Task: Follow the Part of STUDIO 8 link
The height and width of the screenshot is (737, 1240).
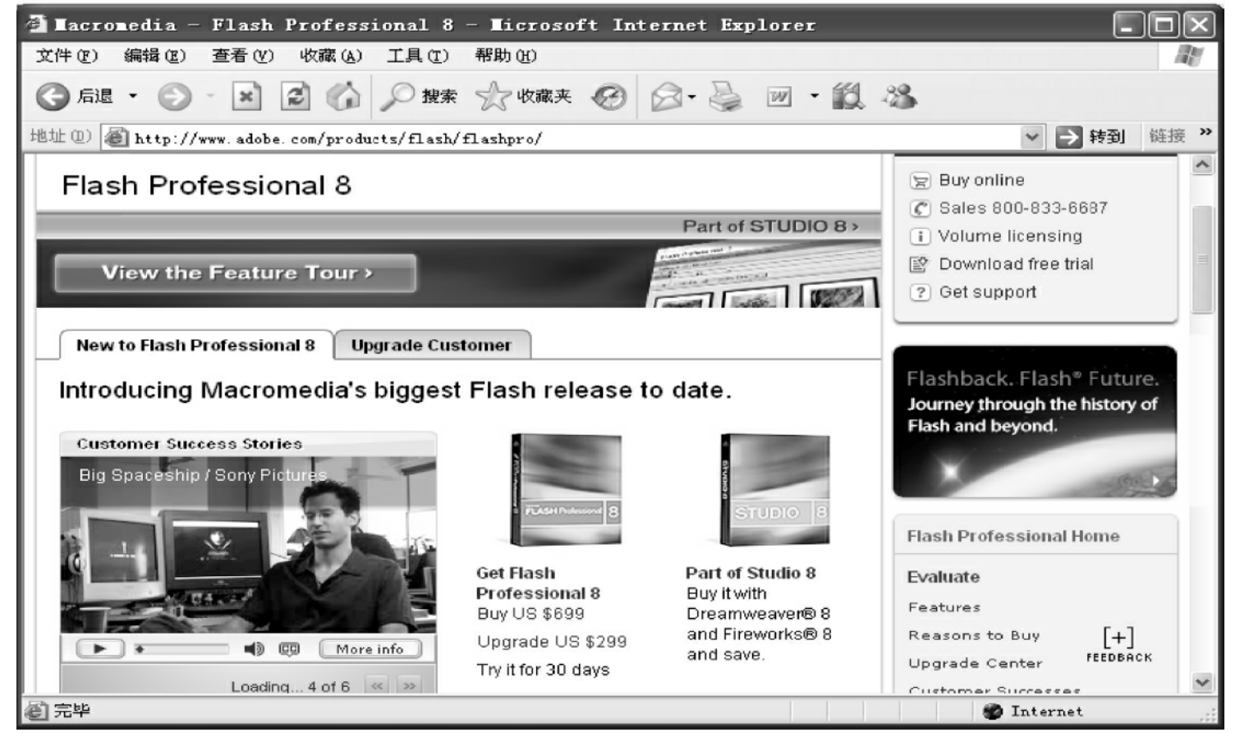Action: pos(770,226)
